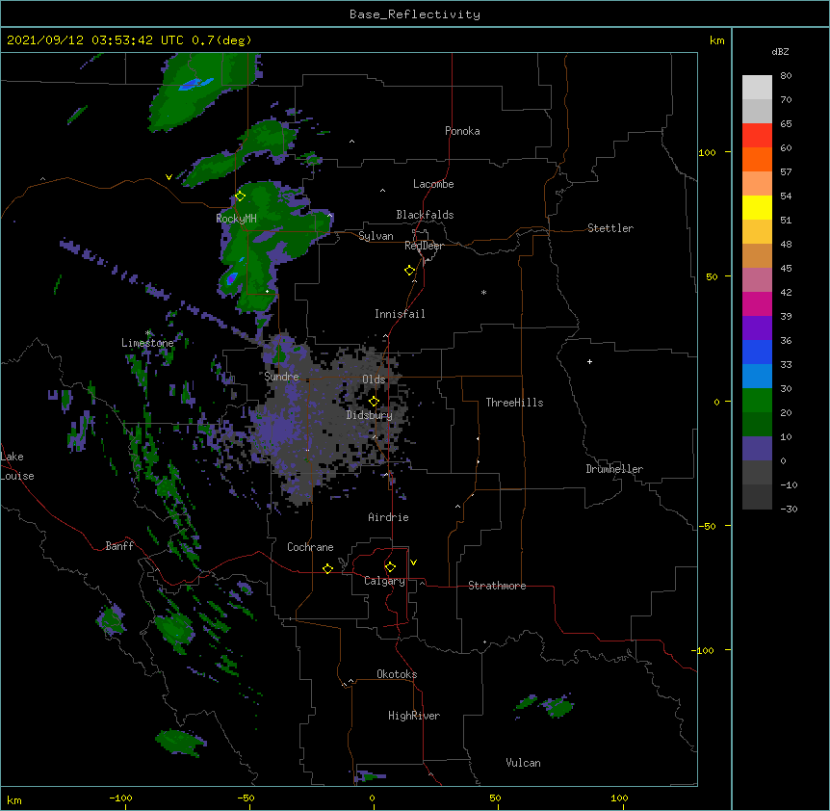Click the Airdrie city label

(388, 517)
